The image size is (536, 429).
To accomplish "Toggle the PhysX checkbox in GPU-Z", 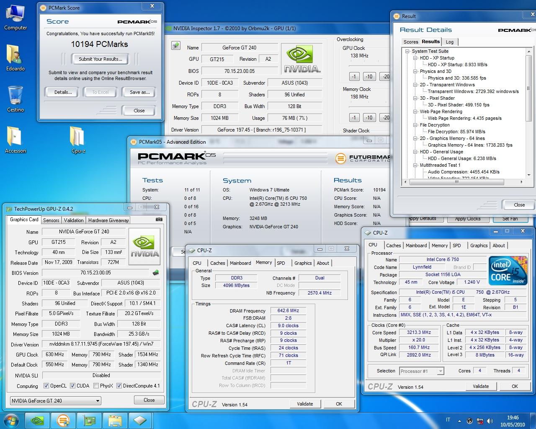I will point(96,386).
